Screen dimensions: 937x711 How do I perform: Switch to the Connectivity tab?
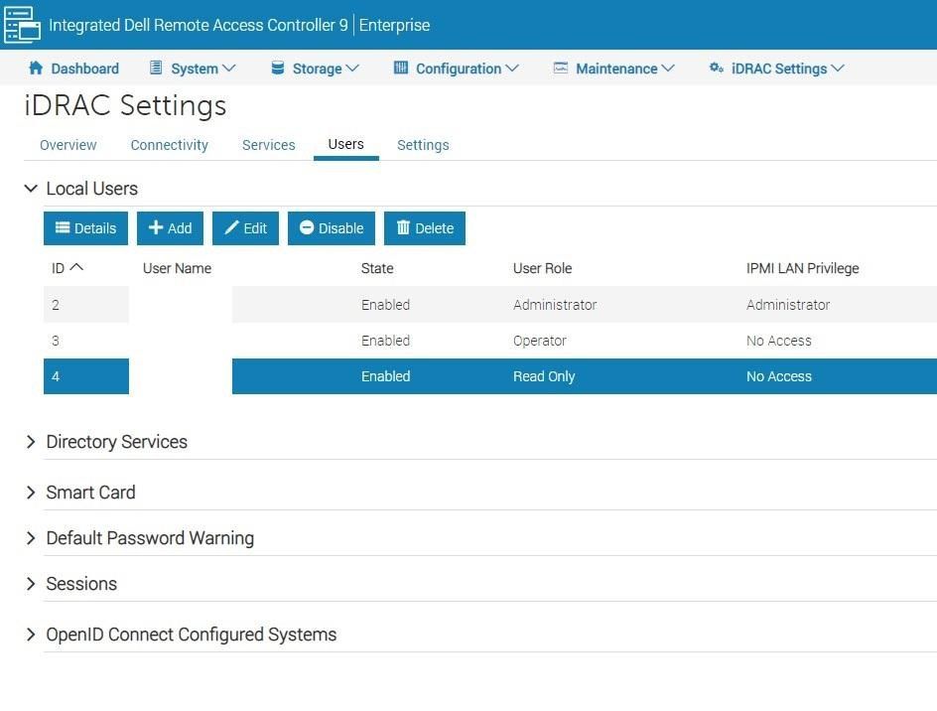point(169,144)
